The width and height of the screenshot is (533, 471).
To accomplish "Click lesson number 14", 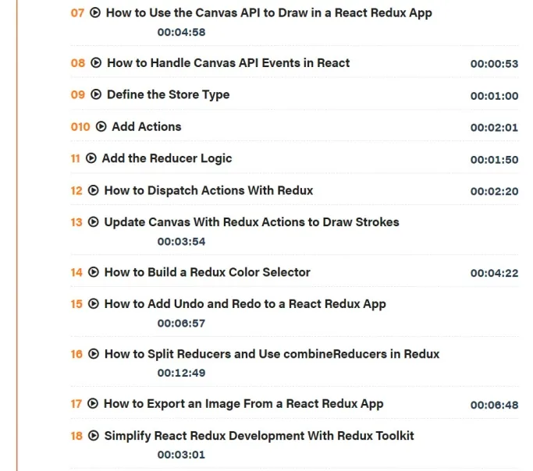I will (76, 273).
